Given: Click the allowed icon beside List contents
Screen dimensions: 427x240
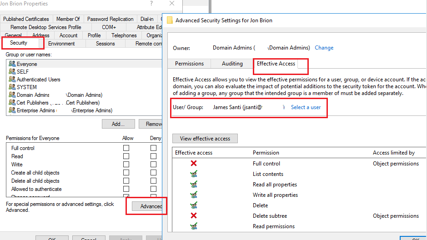Looking at the screenshot, I should [194, 174].
